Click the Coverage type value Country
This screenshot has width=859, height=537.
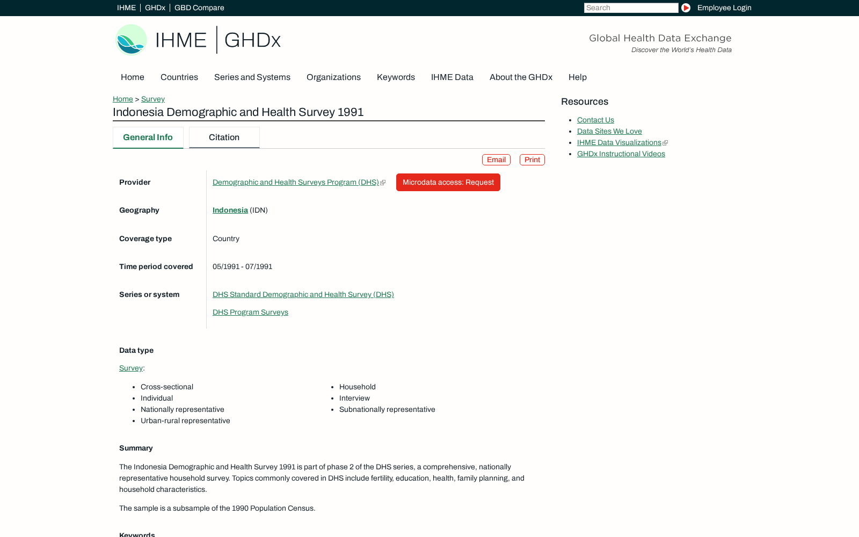(x=226, y=238)
